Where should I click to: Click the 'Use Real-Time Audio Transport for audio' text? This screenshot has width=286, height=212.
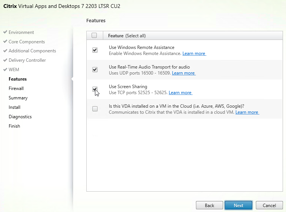(149, 67)
